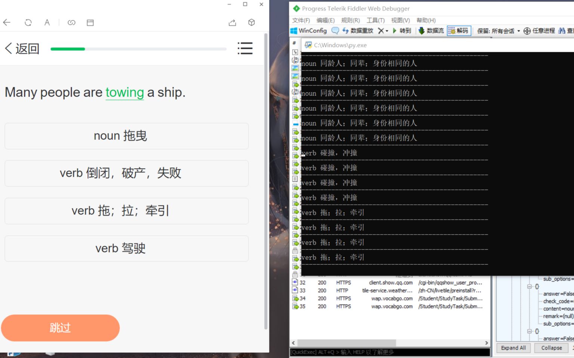Open Fiddler 规则(R) menu
574x358 pixels.
click(351, 20)
